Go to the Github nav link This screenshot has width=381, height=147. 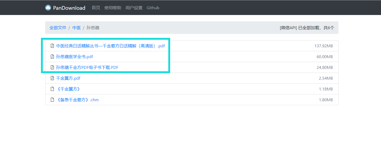click(x=153, y=8)
